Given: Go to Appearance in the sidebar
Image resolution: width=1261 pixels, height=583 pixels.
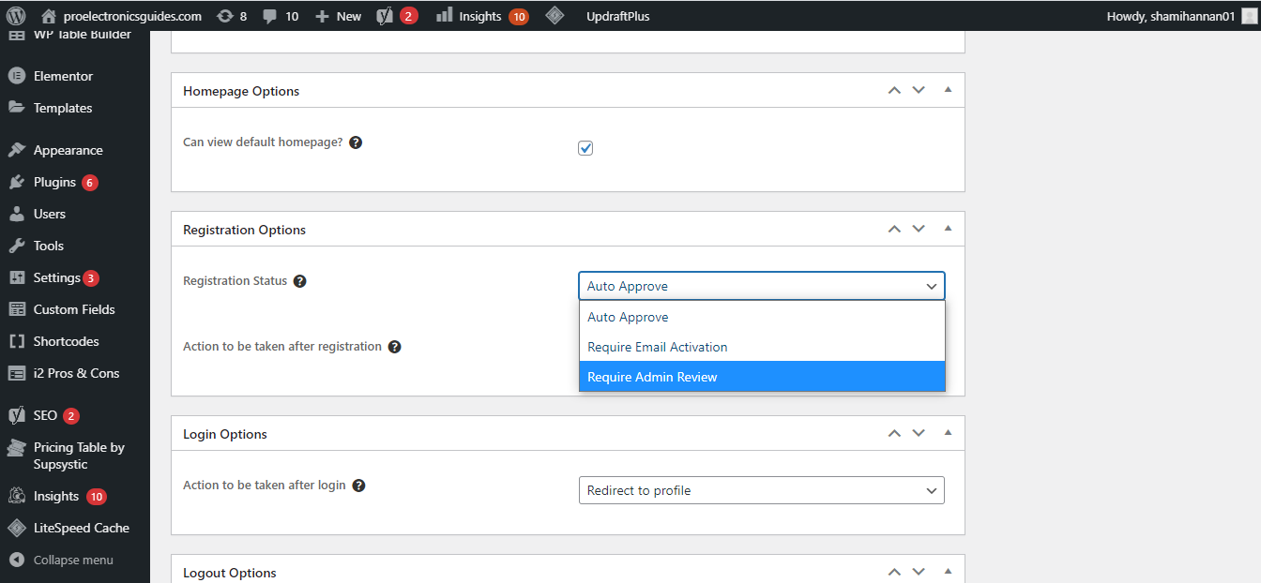Looking at the screenshot, I should point(68,150).
